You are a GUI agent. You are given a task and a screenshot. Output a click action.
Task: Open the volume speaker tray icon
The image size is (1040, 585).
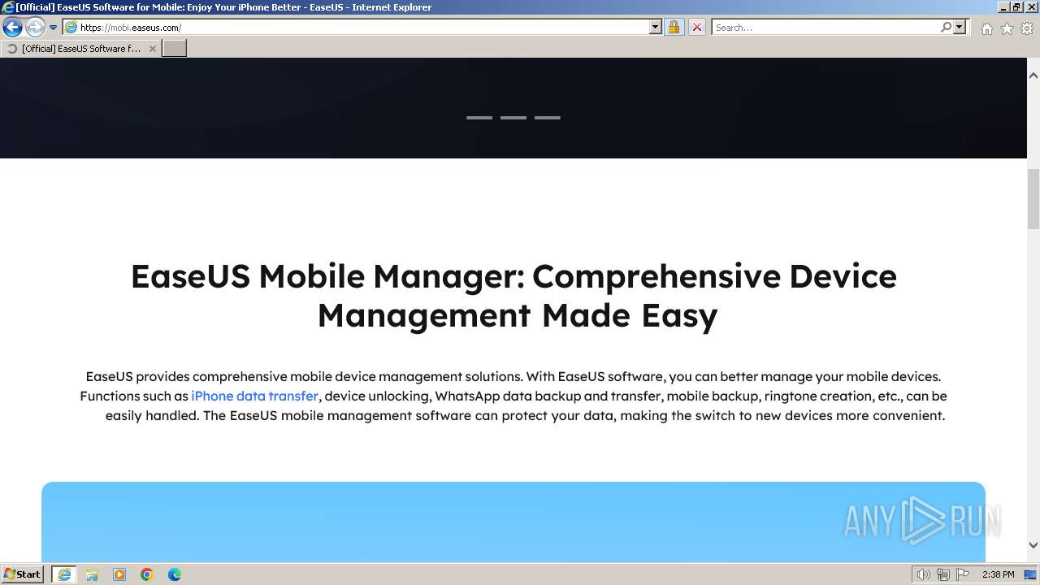tap(923, 574)
